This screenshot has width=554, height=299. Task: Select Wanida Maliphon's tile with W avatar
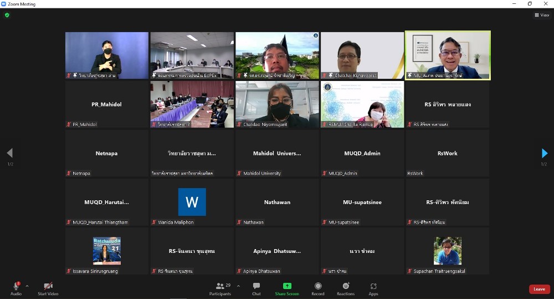click(x=192, y=202)
